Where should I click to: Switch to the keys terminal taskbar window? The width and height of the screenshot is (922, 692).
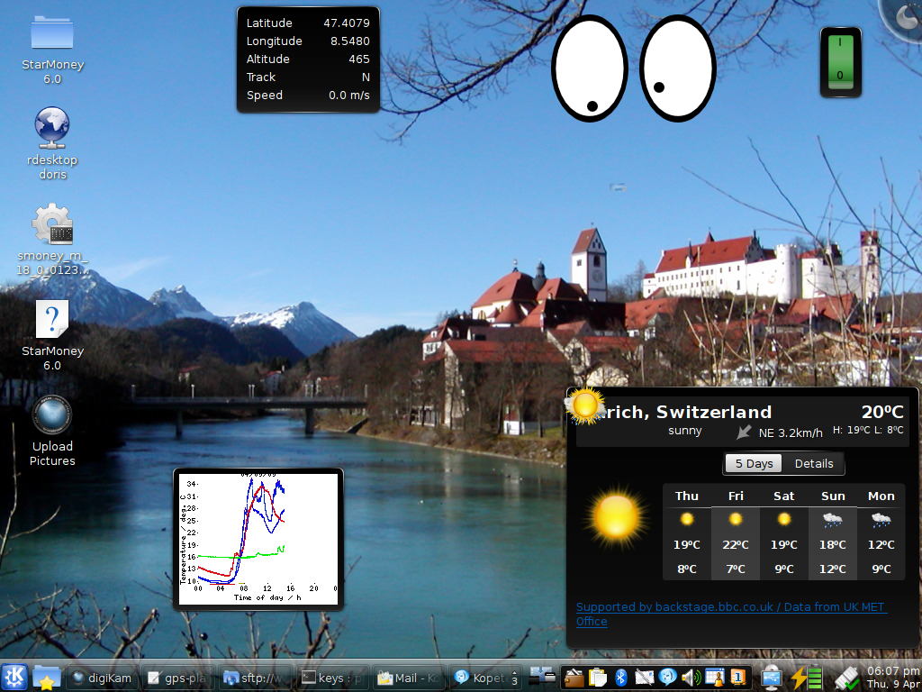[x=330, y=678]
